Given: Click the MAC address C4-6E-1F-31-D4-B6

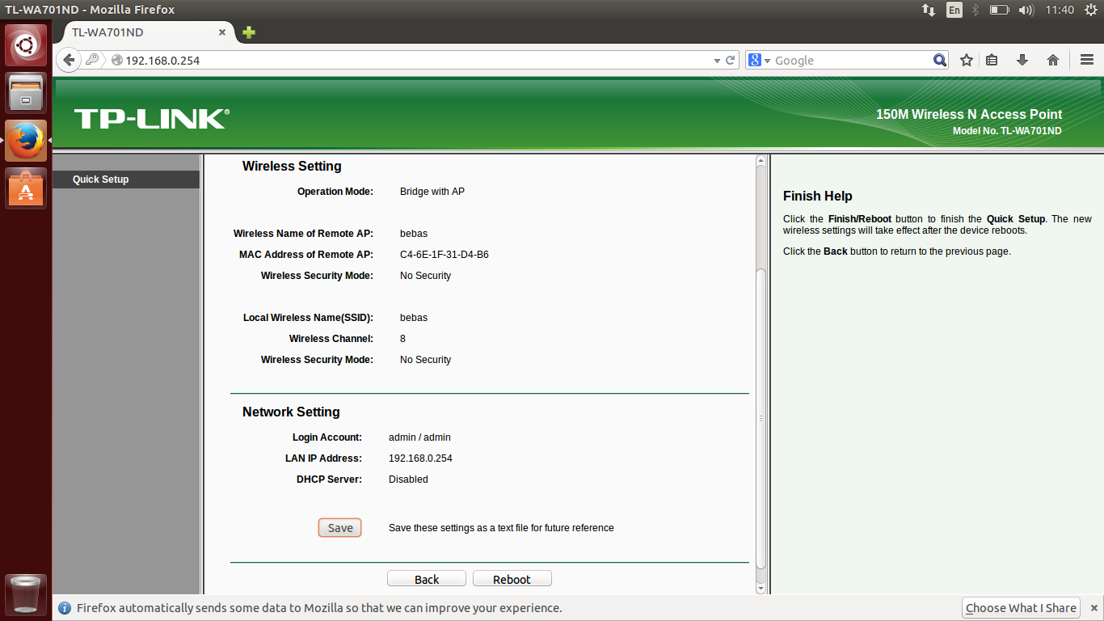Looking at the screenshot, I should 444,255.
